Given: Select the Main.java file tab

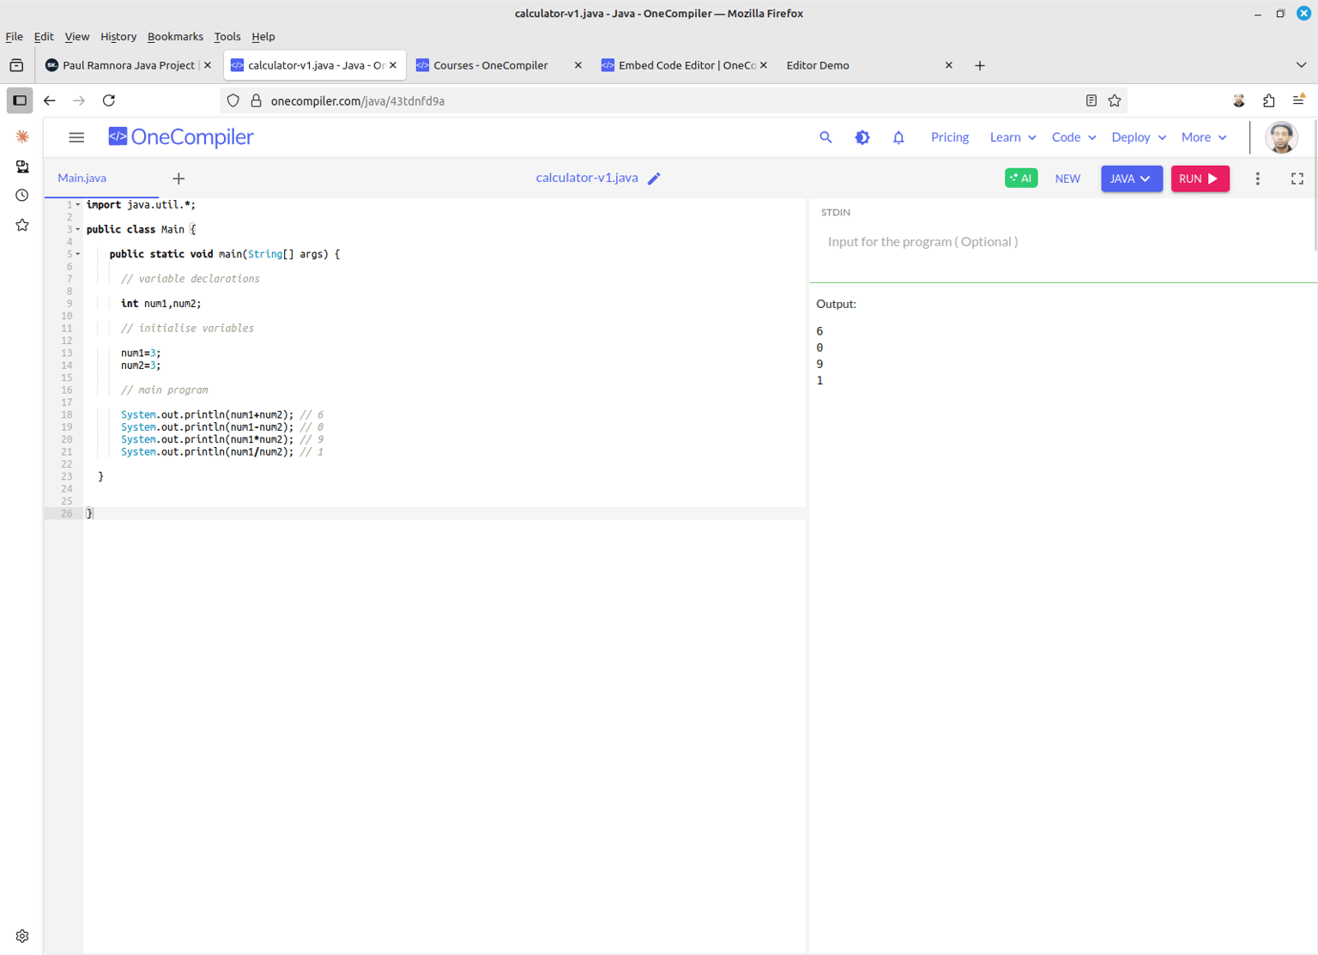Looking at the screenshot, I should [x=82, y=178].
